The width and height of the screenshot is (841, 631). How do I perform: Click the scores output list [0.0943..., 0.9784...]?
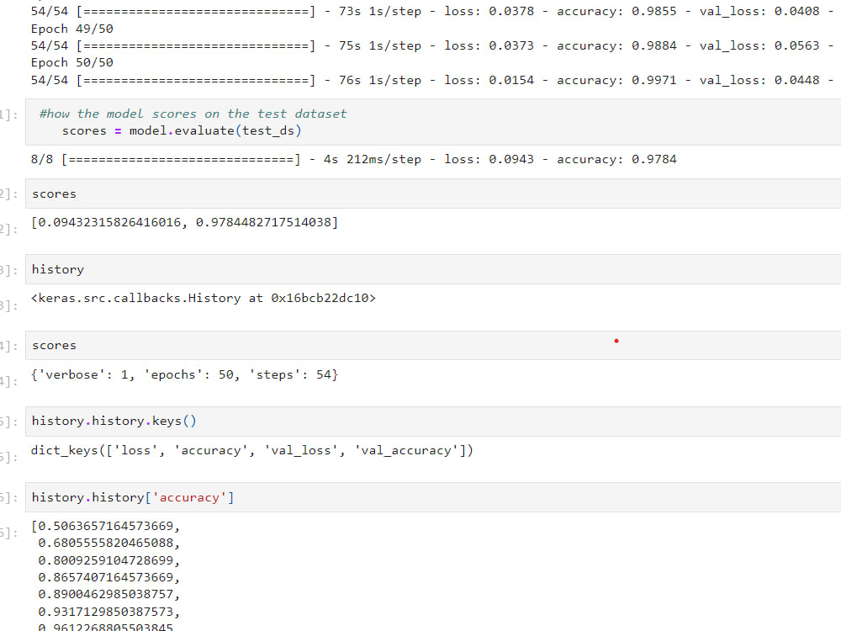pos(184,222)
